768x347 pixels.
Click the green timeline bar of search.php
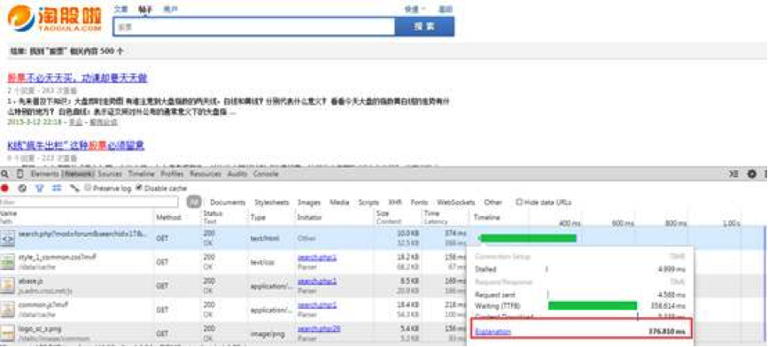pyautogui.click(x=528, y=238)
